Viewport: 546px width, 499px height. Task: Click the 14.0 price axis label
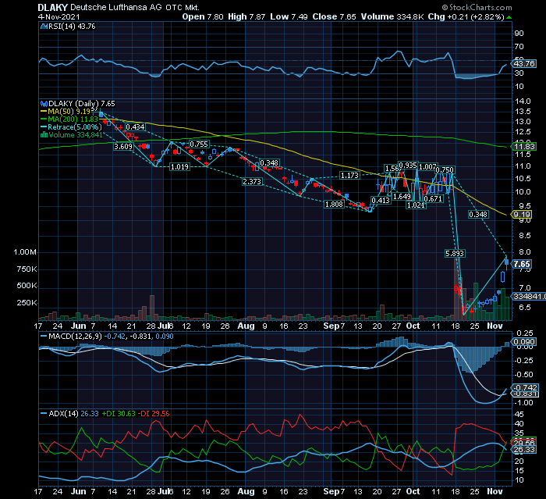[523, 102]
